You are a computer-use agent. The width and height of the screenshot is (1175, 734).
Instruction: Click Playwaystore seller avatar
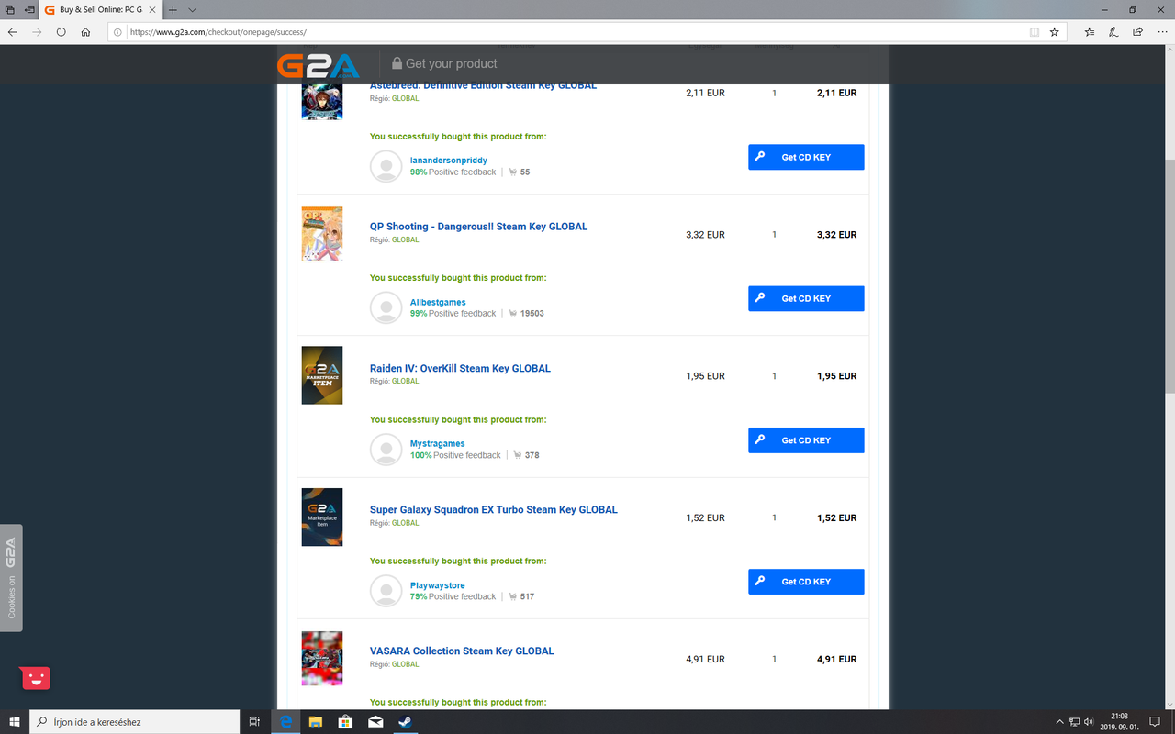(x=386, y=591)
